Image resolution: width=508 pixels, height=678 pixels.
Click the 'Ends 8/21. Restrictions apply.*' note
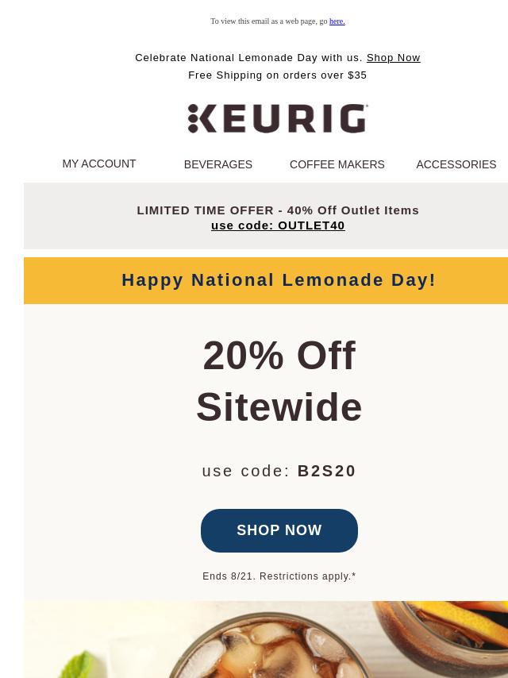pos(279,576)
